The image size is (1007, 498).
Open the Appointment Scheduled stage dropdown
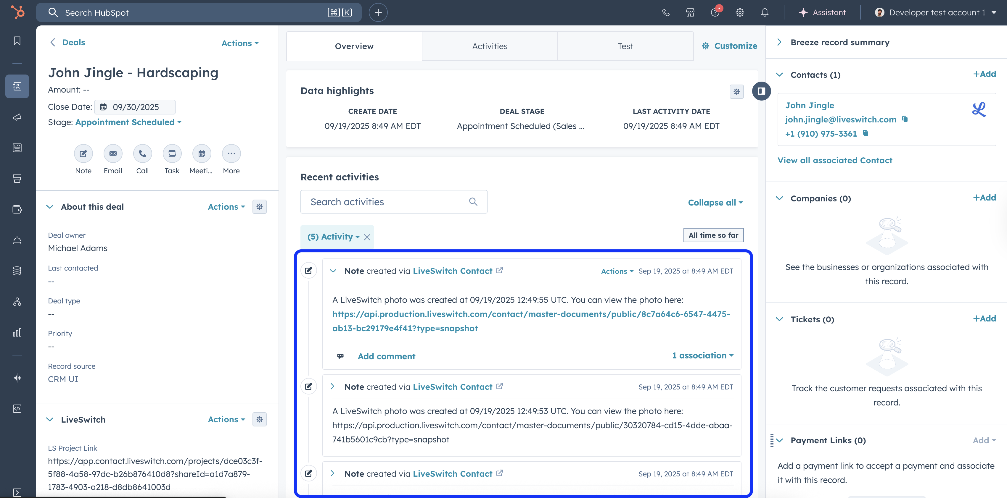click(128, 122)
